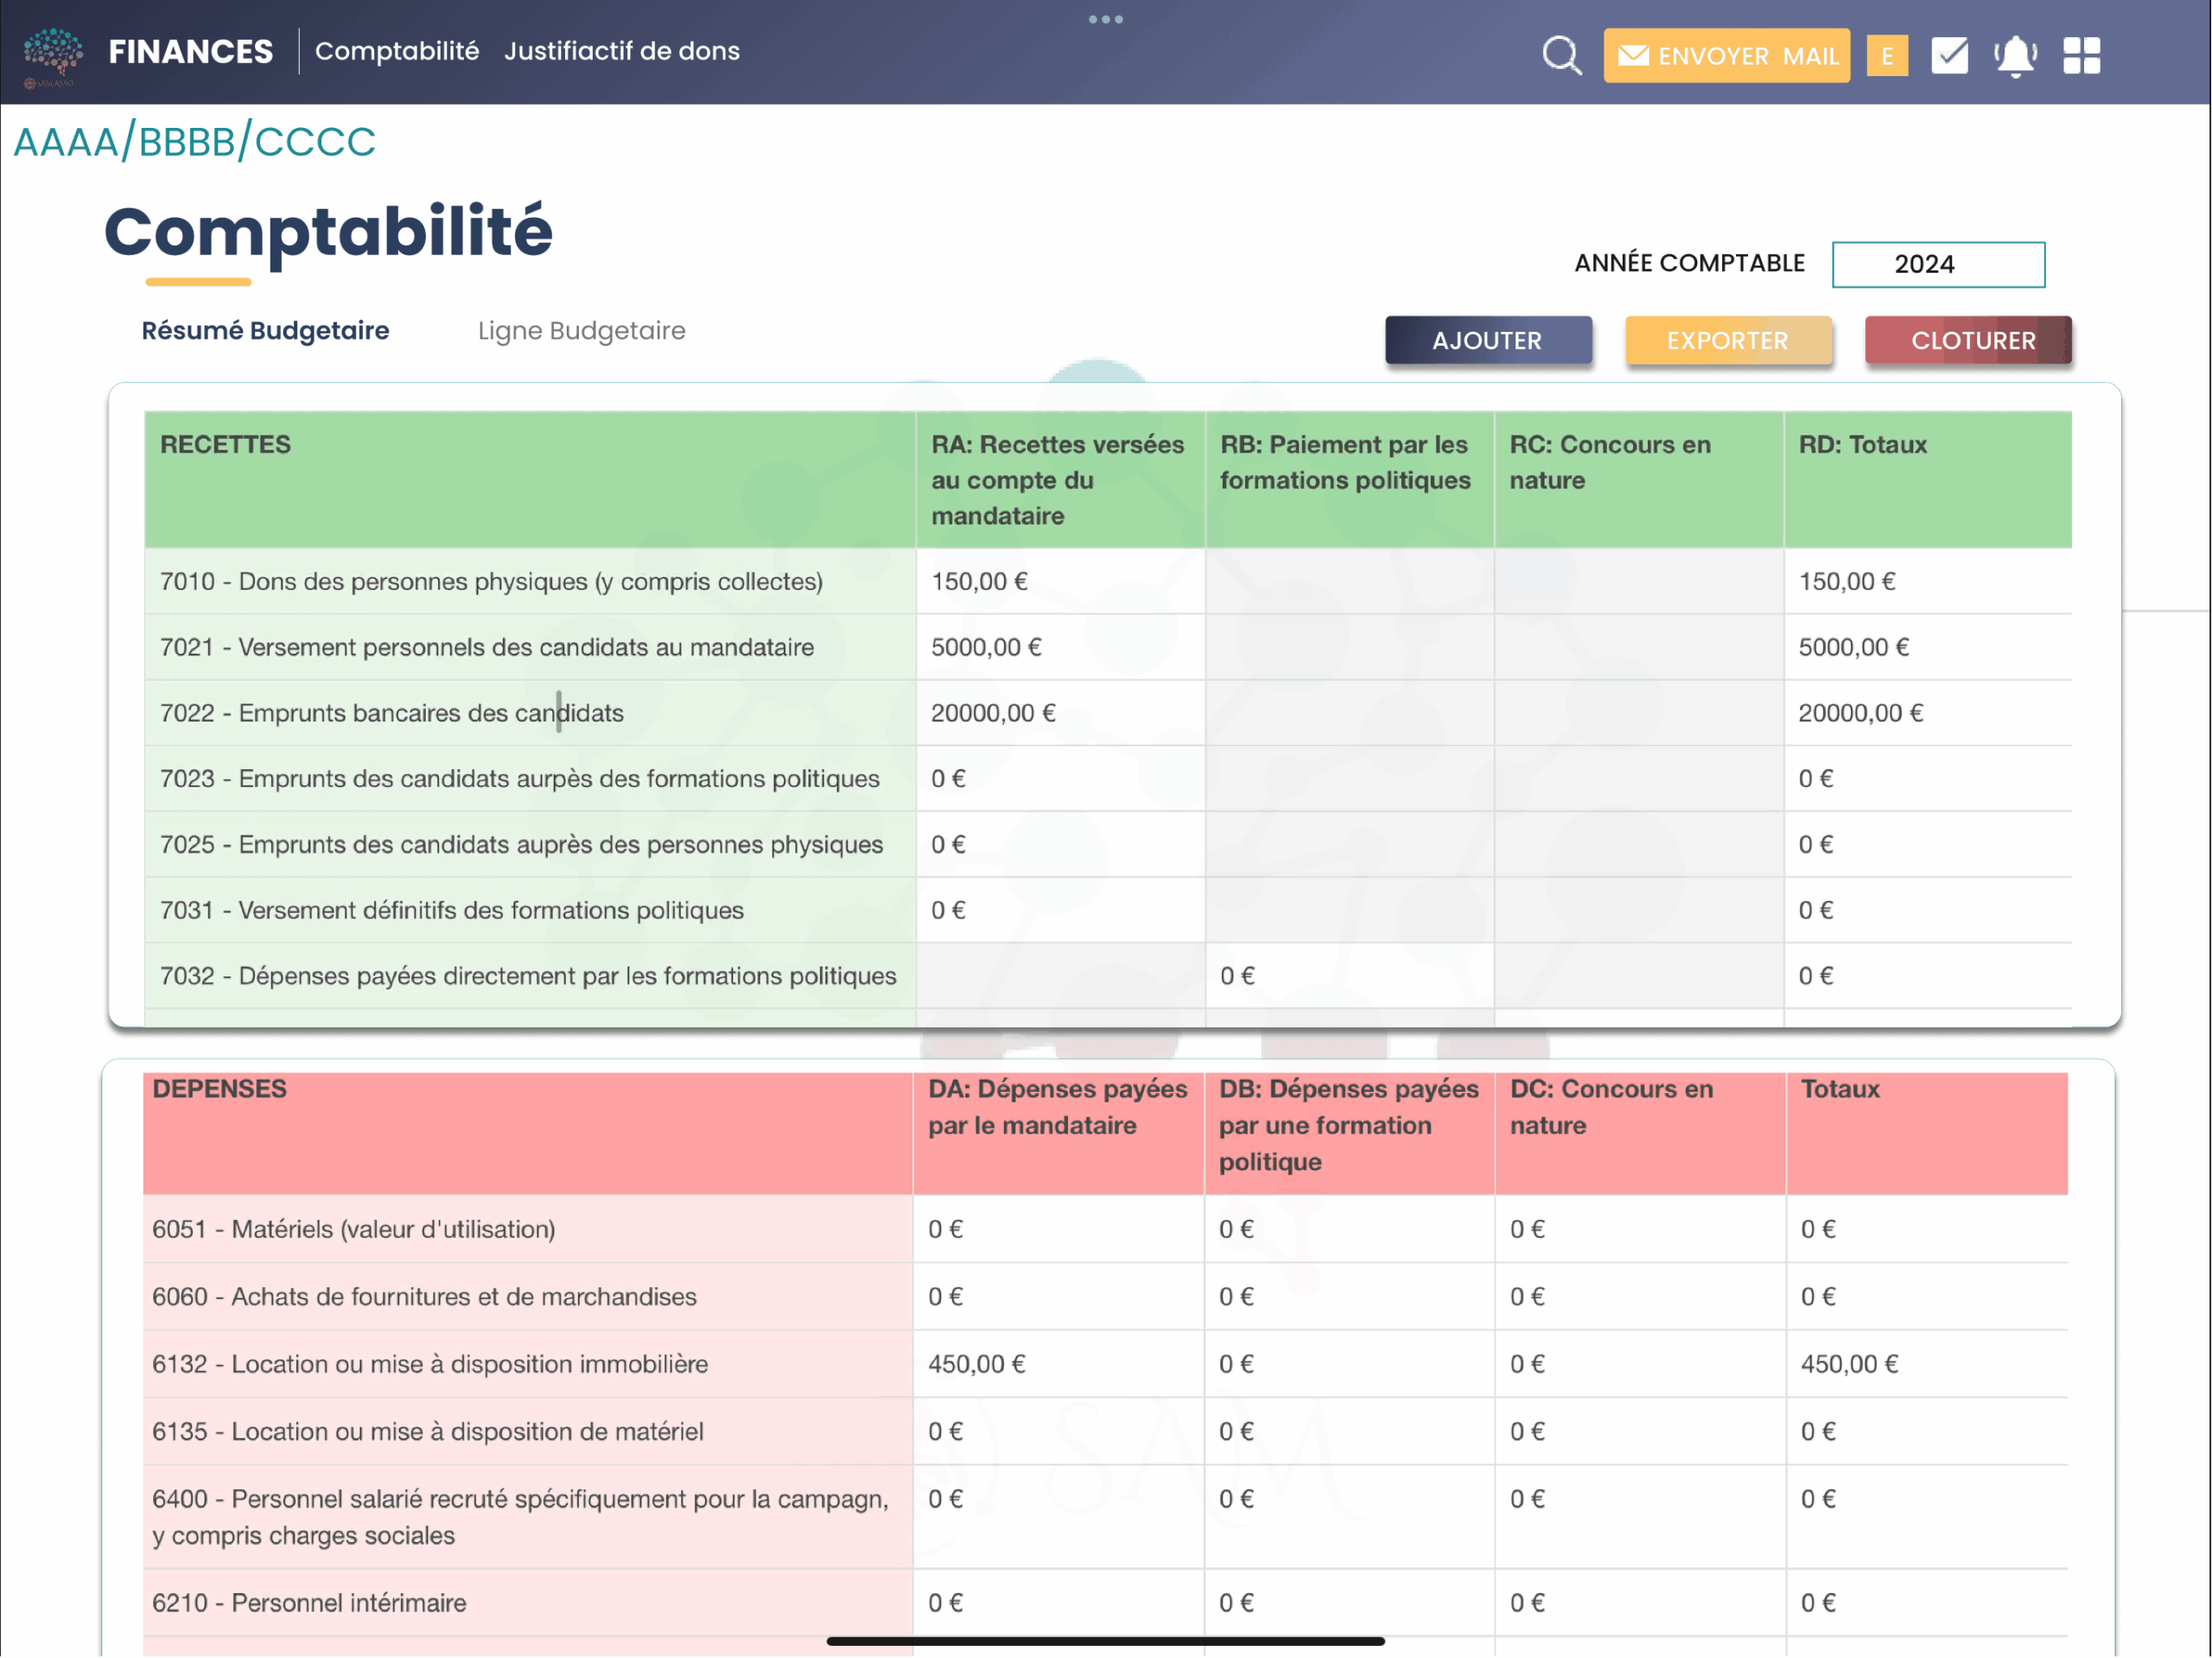The height and width of the screenshot is (1658, 2212).
Task: Follow the AAAA/BBBB/CCCC breadcrumb
Action: [x=194, y=142]
